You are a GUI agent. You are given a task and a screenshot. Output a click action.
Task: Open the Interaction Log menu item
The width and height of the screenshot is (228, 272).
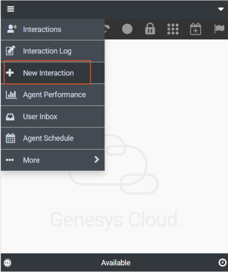tap(53, 51)
